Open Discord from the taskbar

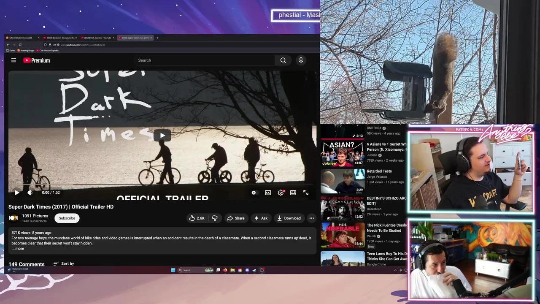[247, 270]
